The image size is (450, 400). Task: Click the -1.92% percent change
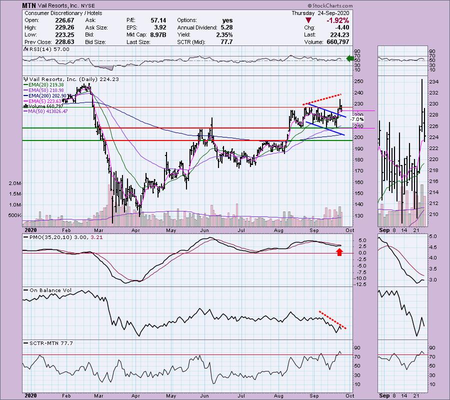pos(337,20)
